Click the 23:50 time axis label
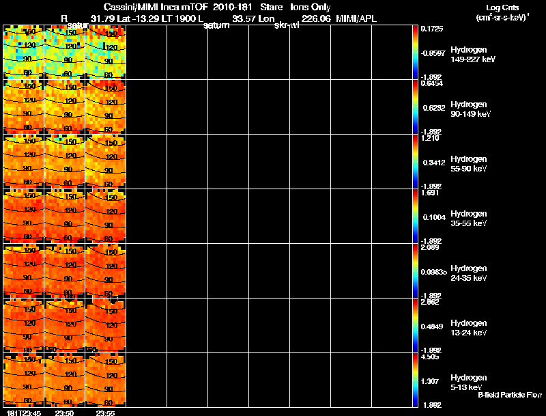This screenshot has height=416, width=546. 65,412
